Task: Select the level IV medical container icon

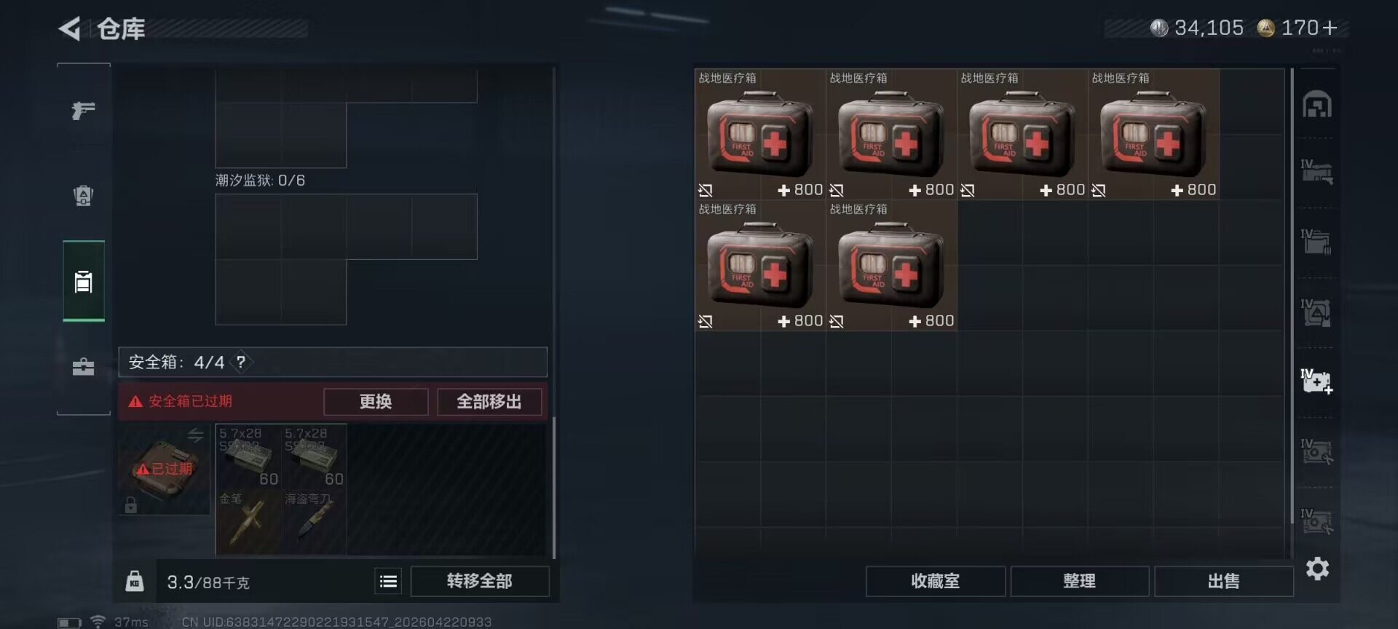Action: (1316, 381)
